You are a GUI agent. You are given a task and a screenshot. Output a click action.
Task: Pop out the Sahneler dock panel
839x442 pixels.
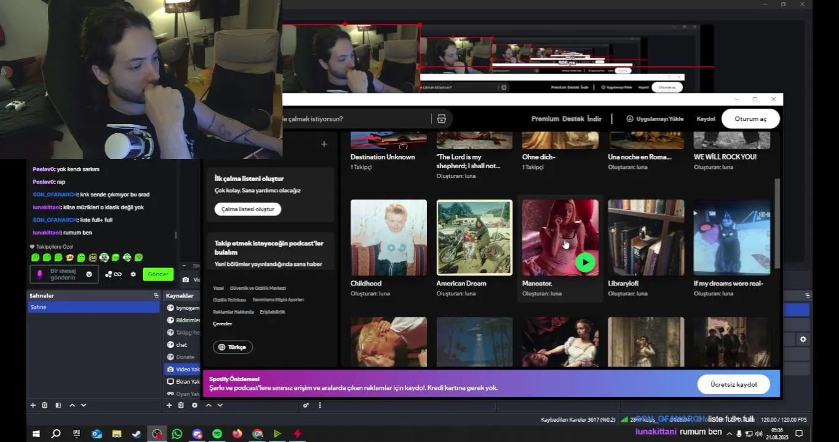(156, 295)
